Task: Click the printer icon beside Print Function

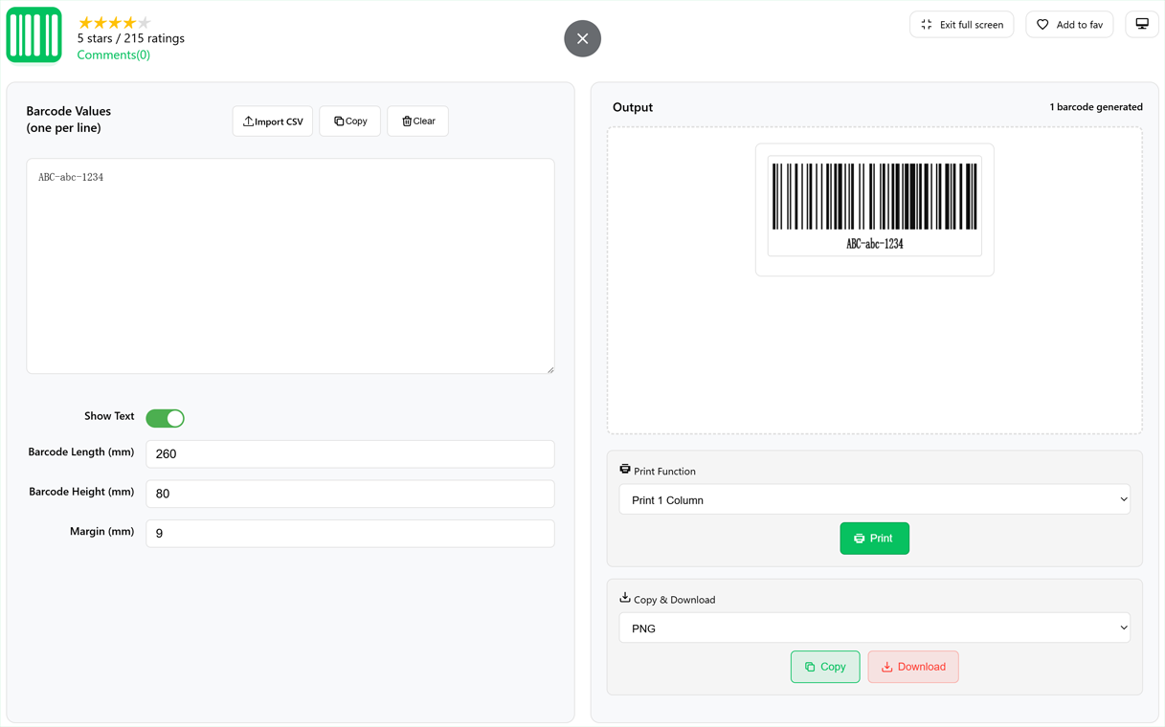Action: [625, 470]
